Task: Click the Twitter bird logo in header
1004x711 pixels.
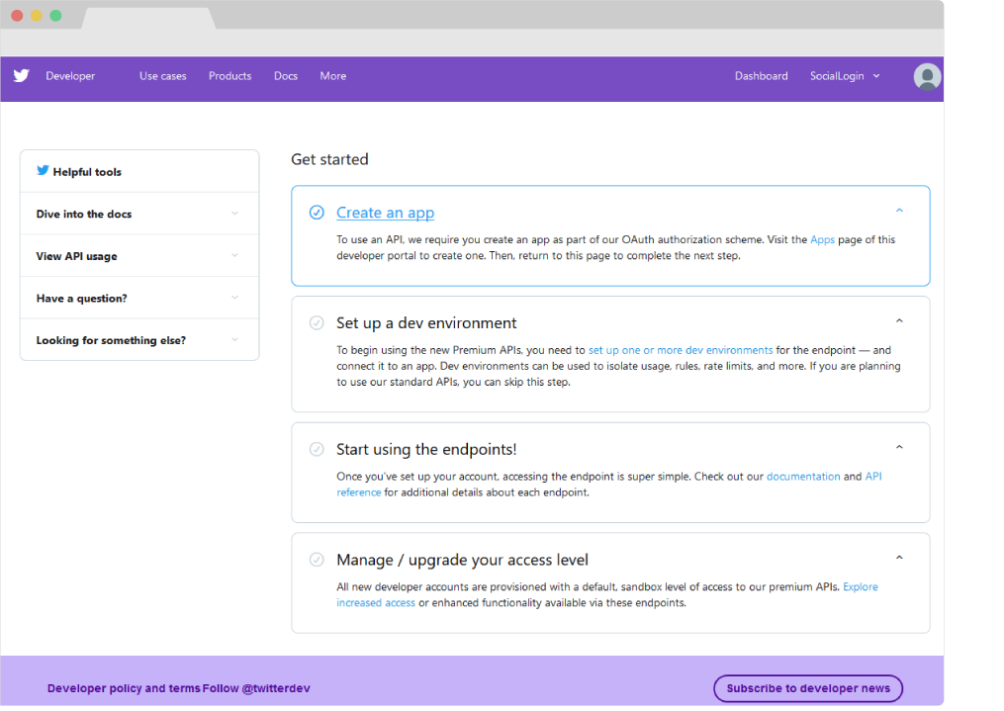Action: pyautogui.click(x=21, y=76)
